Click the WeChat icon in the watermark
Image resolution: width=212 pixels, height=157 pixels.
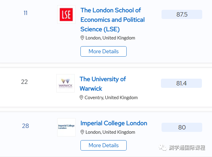[163, 148]
